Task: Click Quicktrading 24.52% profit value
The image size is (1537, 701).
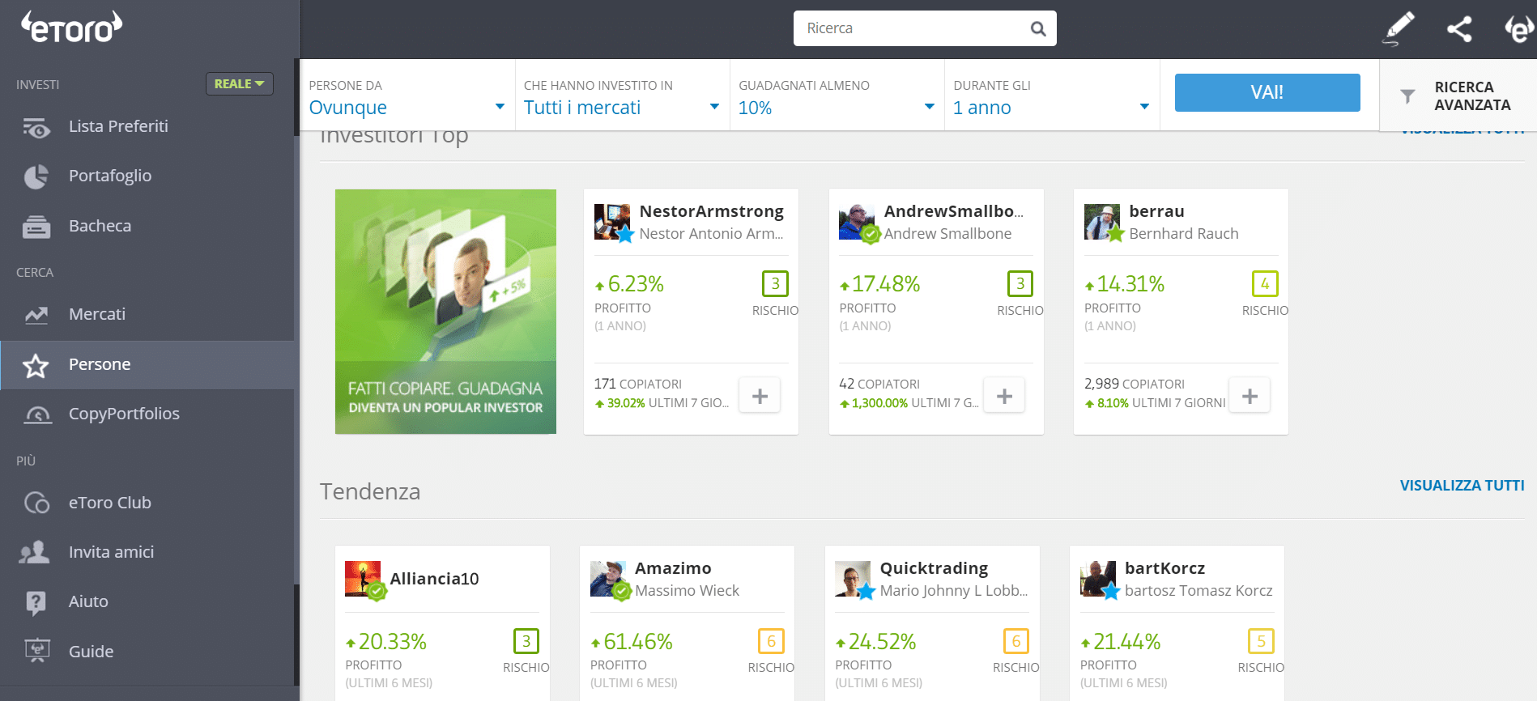Action: (x=882, y=642)
